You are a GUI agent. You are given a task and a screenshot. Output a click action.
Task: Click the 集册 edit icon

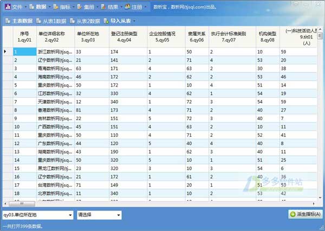tap(80, 7)
